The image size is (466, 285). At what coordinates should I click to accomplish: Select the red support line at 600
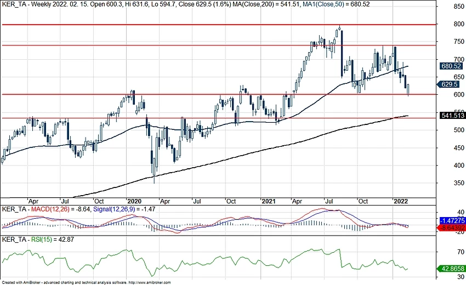click(164, 94)
